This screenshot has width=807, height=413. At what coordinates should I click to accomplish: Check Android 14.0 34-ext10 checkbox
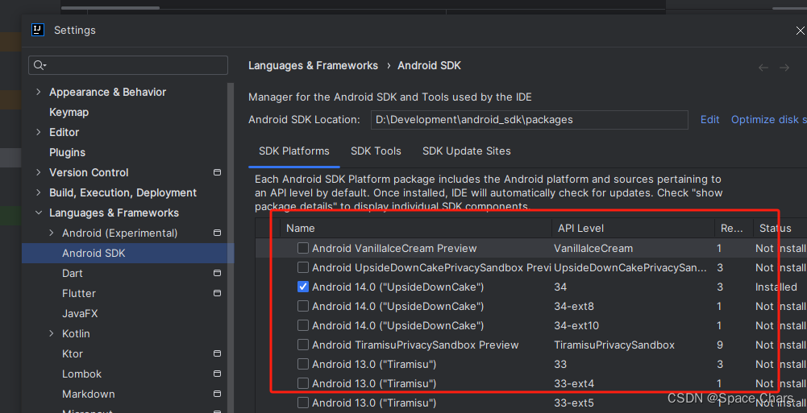click(x=303, y=325)
